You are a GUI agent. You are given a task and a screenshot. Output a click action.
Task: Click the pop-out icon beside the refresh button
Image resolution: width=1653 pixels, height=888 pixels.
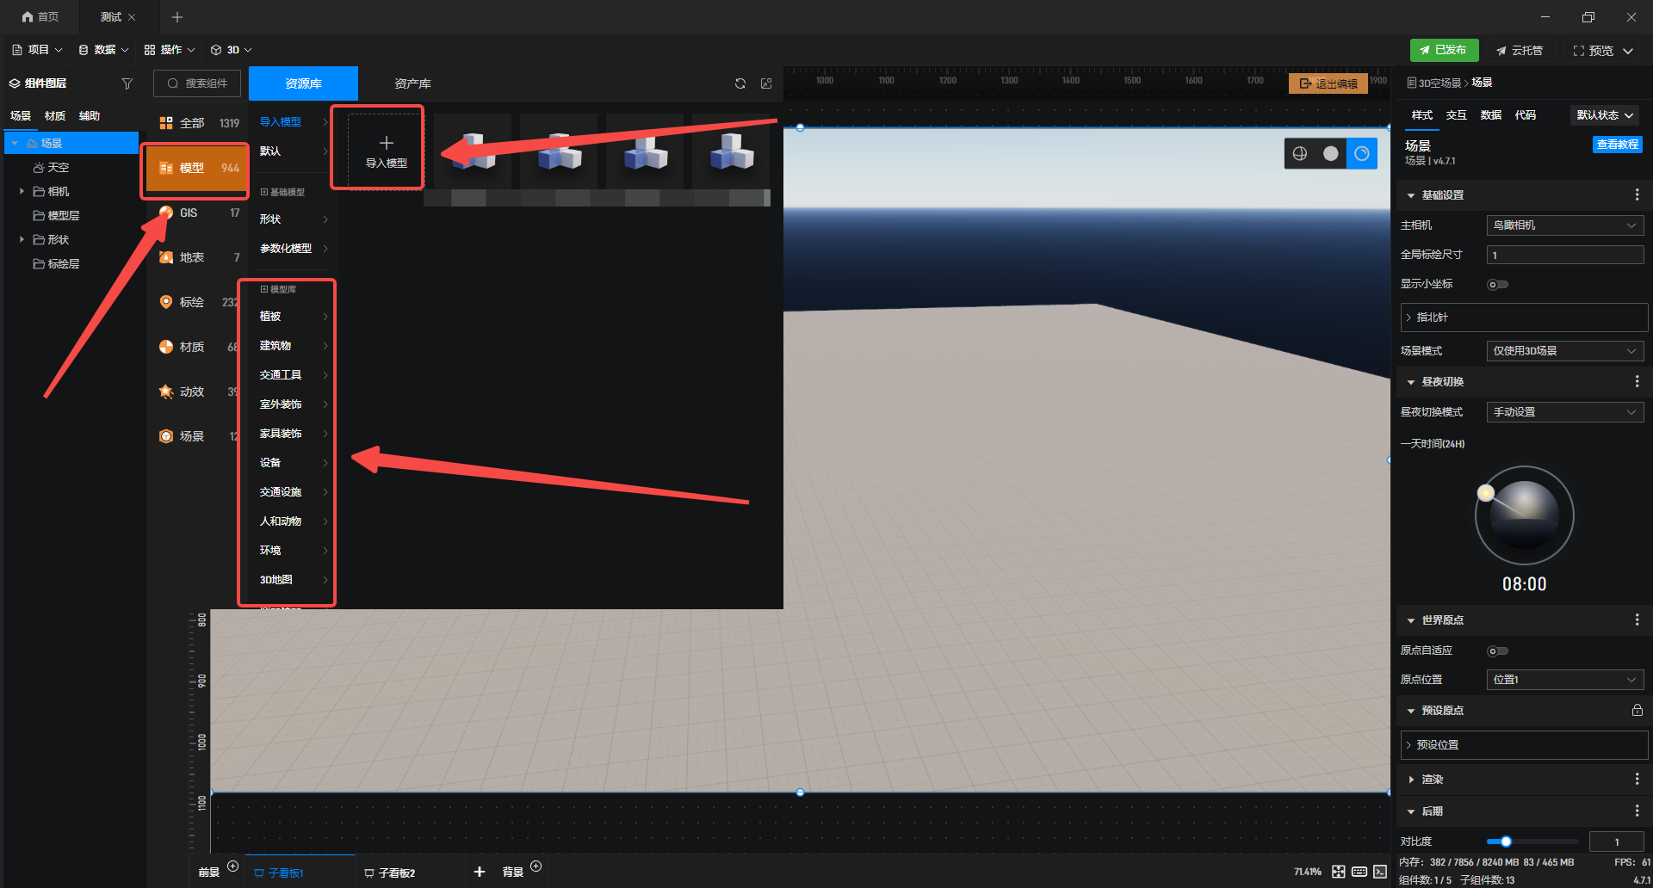click(x=766, y=83)
